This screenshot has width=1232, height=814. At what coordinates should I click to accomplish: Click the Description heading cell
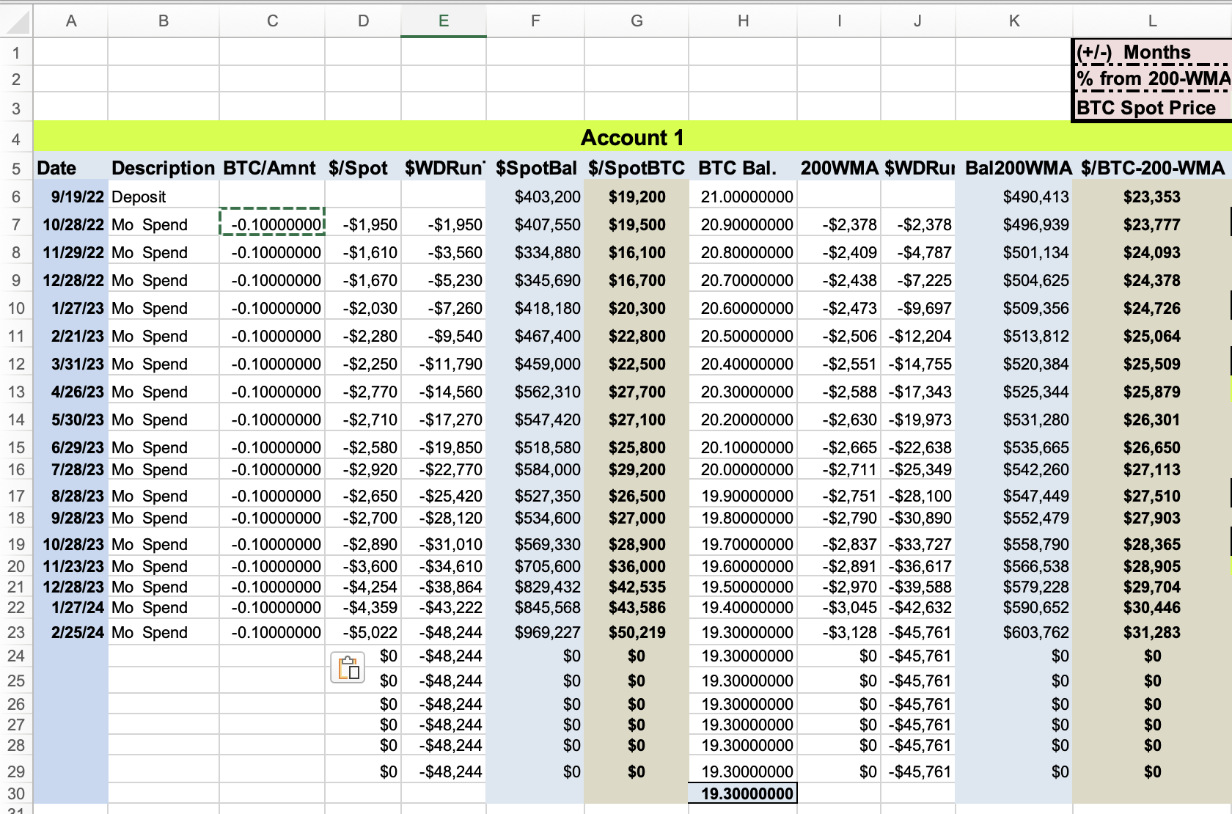click(164, 168)
